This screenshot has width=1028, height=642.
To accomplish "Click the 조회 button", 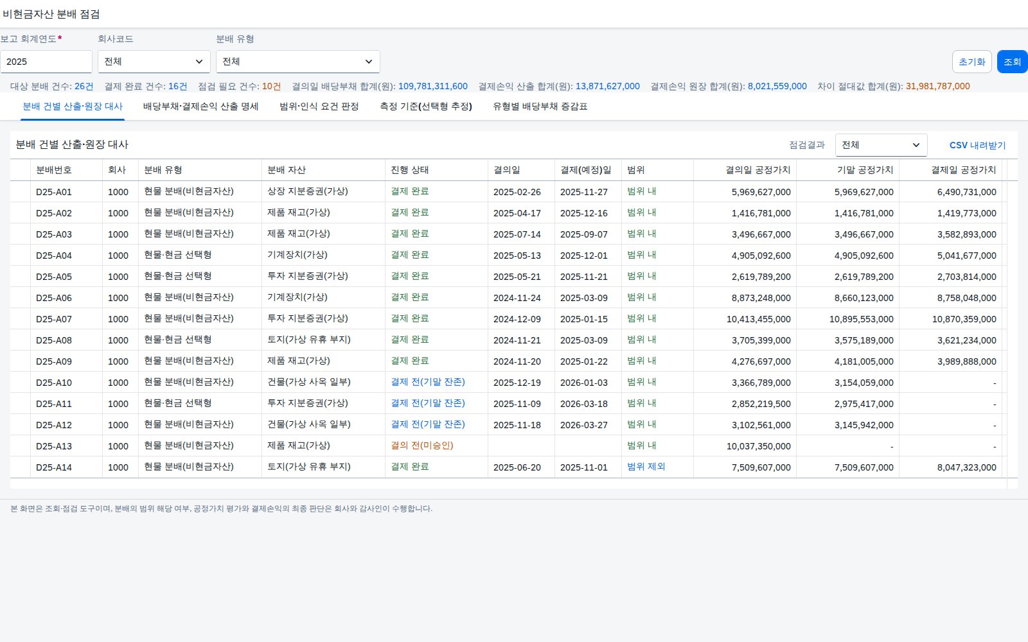I will 1013,62.
